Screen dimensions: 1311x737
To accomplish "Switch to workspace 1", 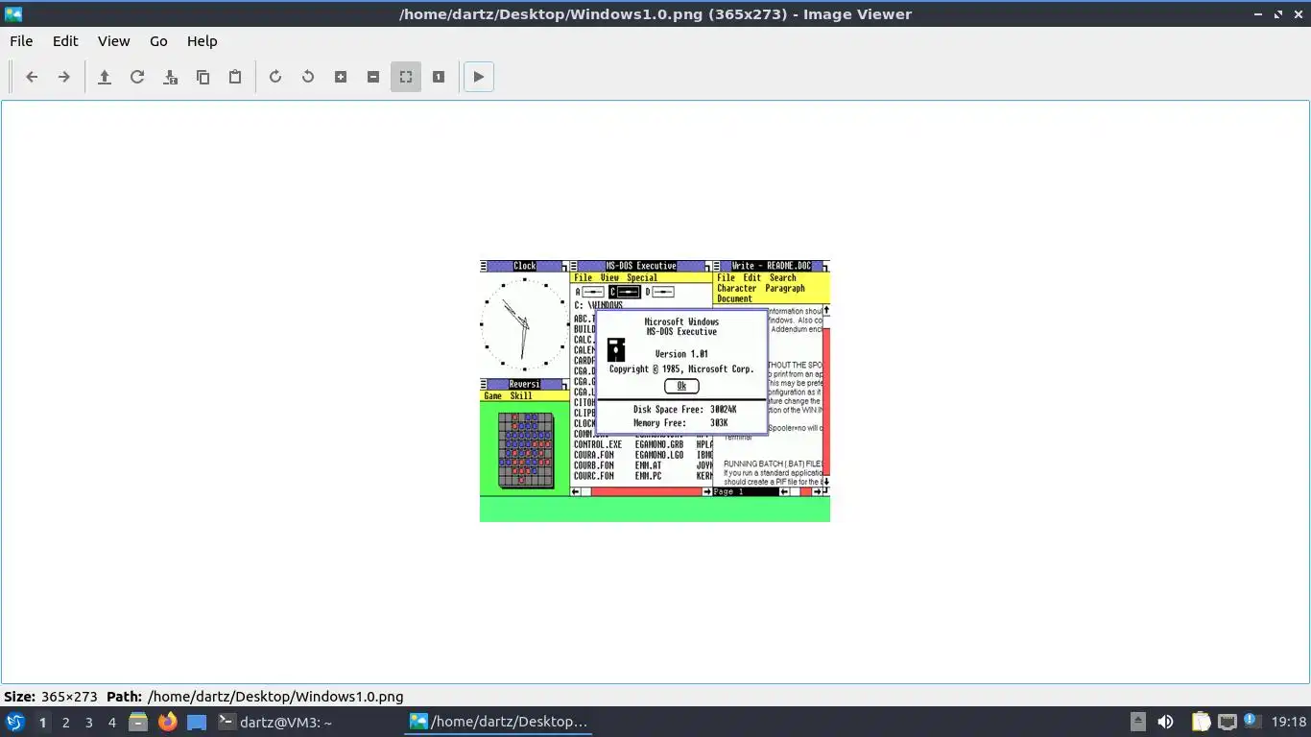I will click(42, 723).
